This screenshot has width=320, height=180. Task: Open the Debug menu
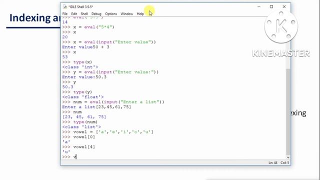(96, 14)
